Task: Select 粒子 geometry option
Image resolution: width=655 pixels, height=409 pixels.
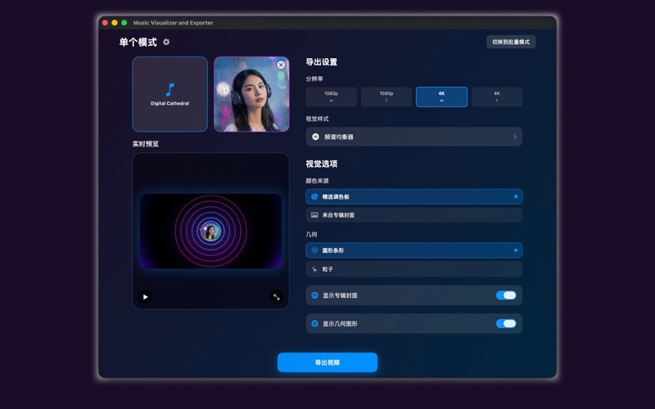Action: 414,269
